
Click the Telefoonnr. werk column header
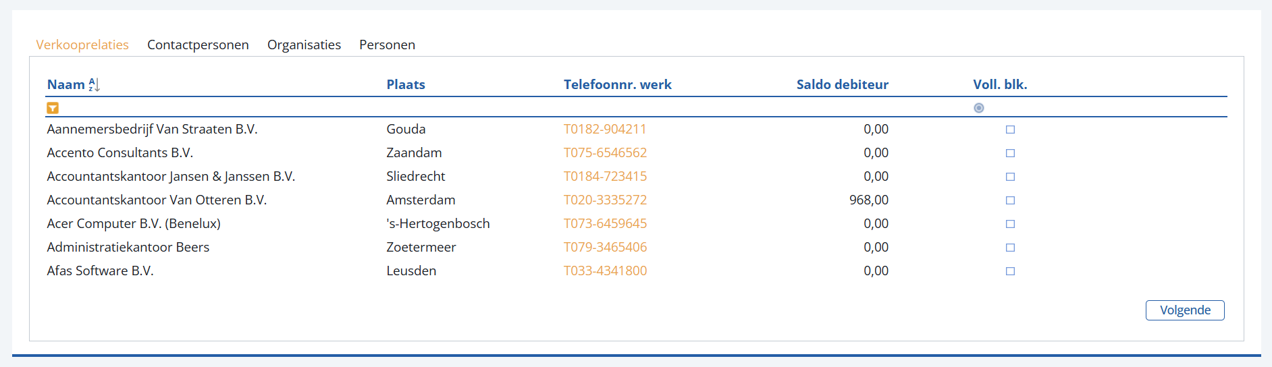pyautogui.click(x=618, y=84)
